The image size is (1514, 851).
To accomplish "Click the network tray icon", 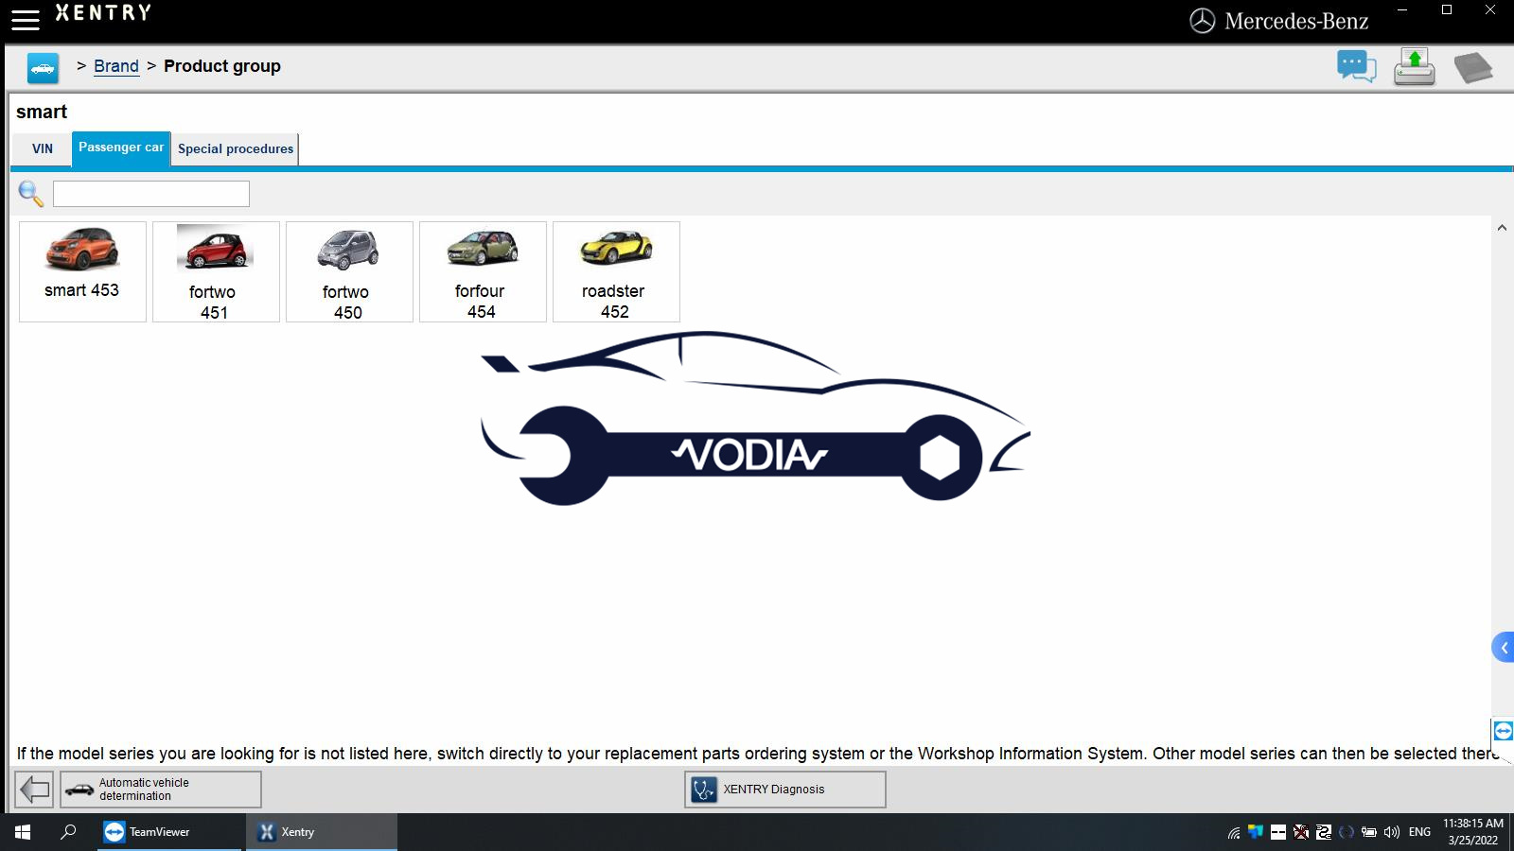I will tap(1234, 832).
